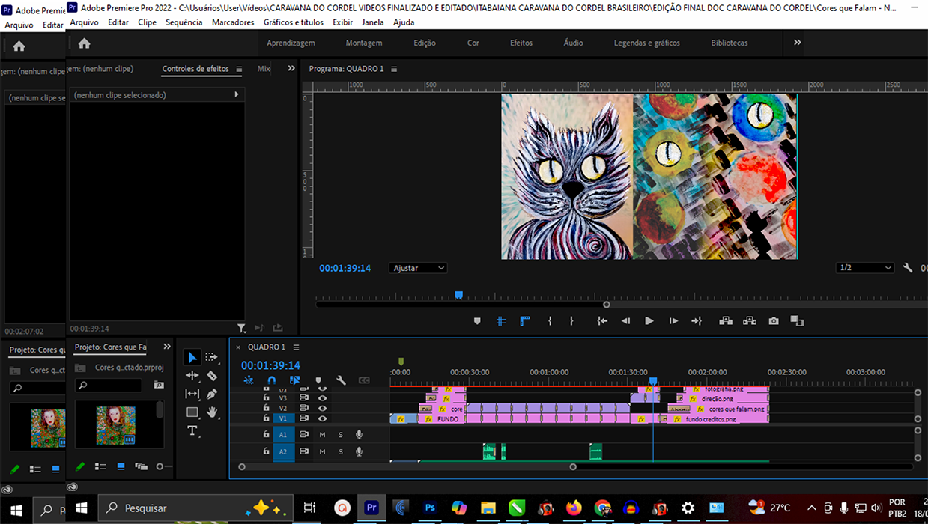The image size is (928, 524).
Task: Open the find-in-project search bin icon
Action: point(159,385)
